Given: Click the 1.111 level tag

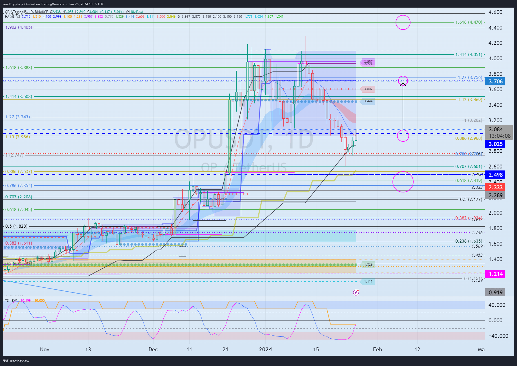Looking at the screenshot, I should point(368,281).
